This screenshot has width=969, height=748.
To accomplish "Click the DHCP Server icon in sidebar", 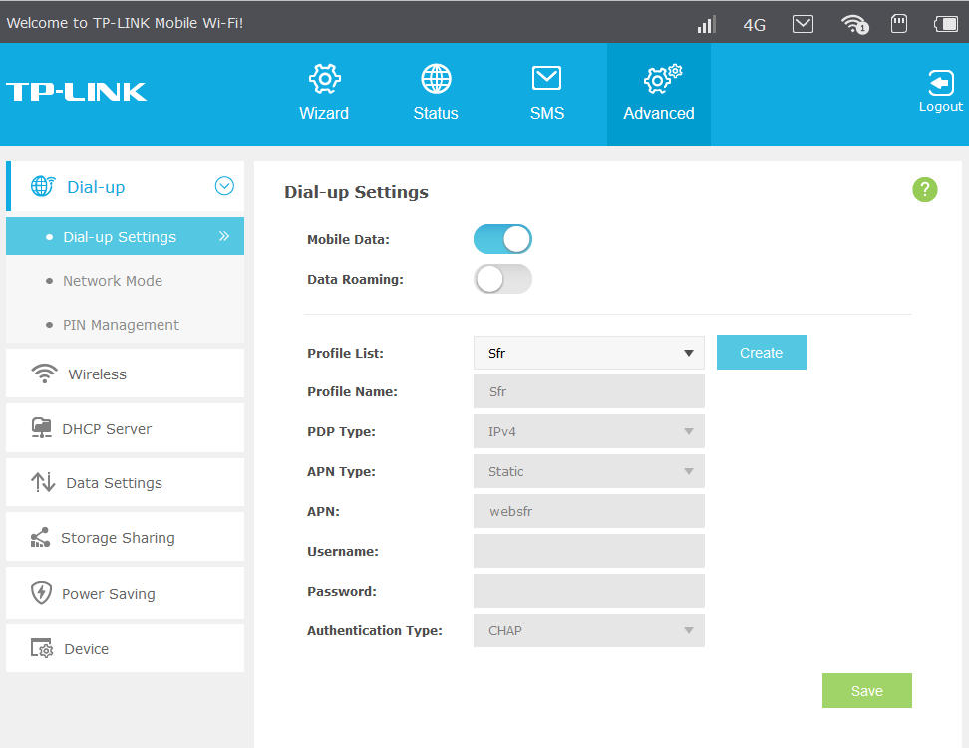I will (x=42, y=428).
